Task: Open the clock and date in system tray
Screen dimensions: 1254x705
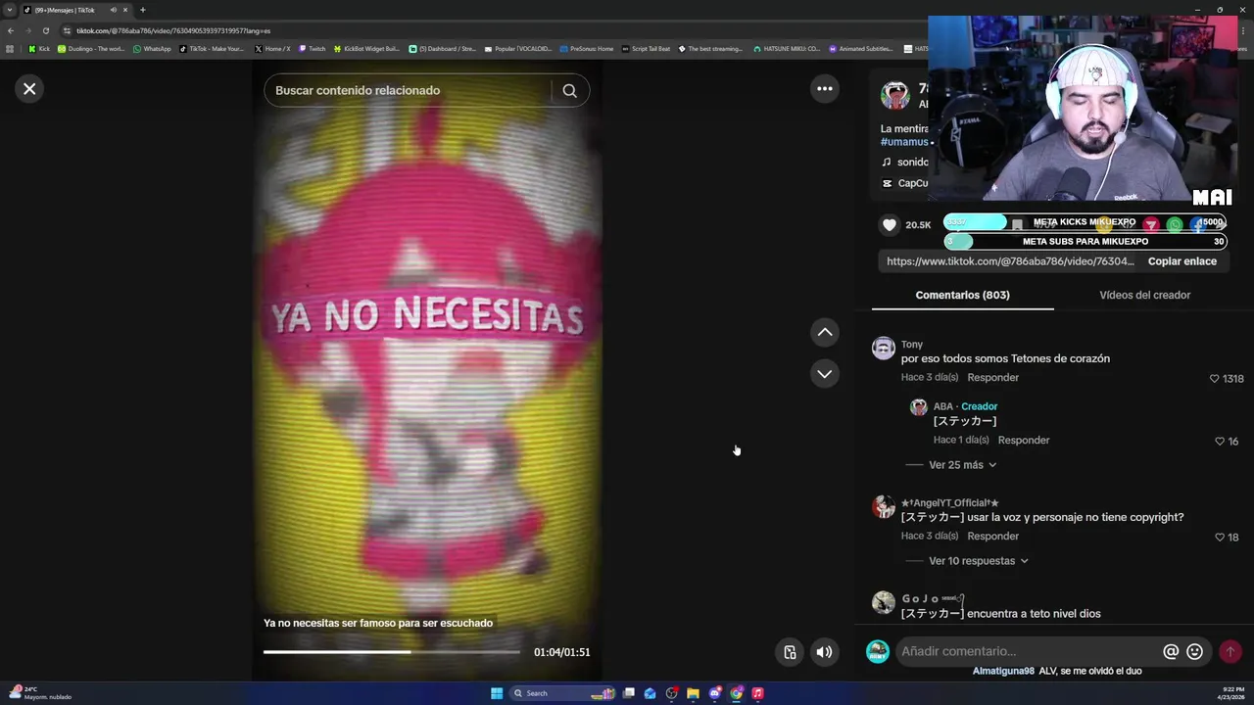Action: click(x=1230, y=693)
